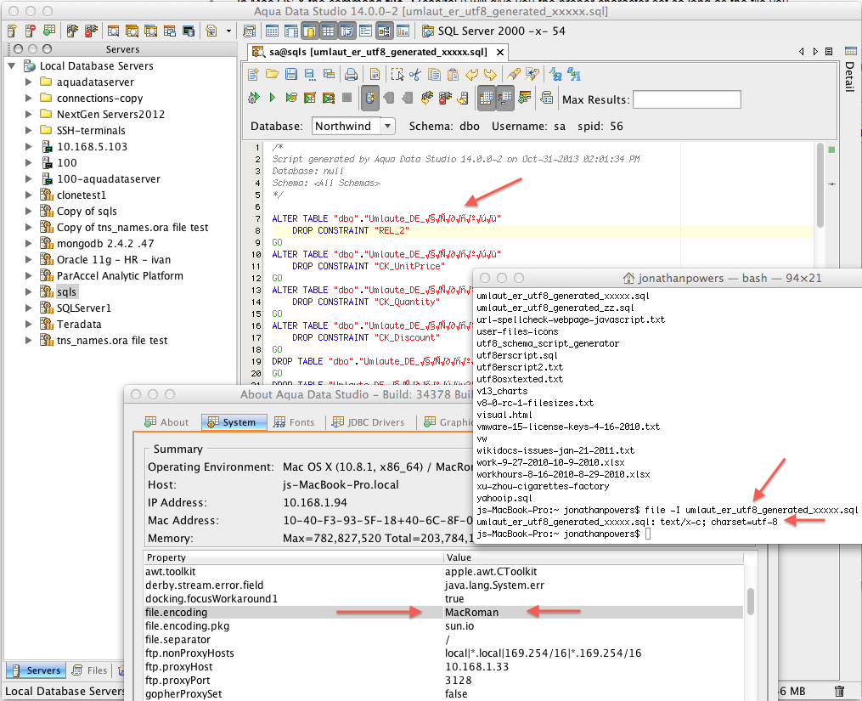
Task: Click the trash can icon in status bar
Action: (839, 691)
